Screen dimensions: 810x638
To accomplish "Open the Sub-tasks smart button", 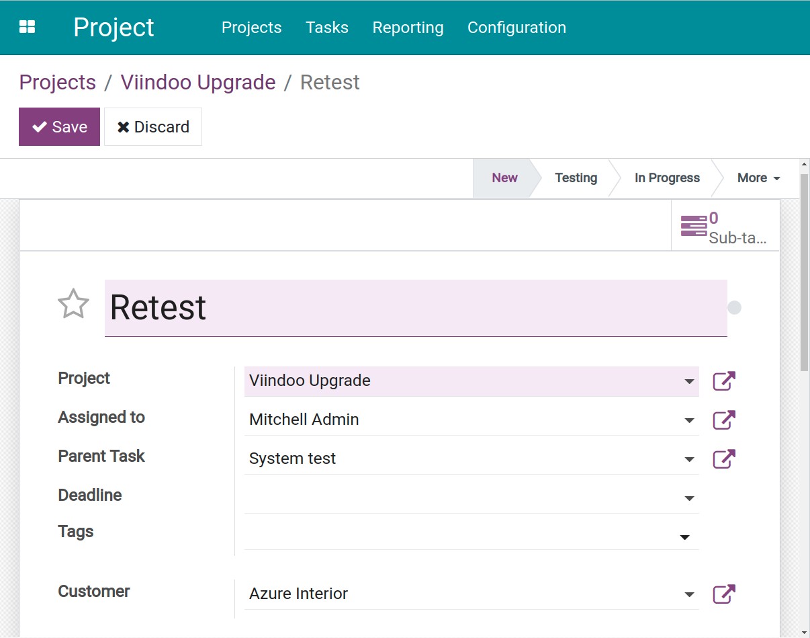I will 724,225.
